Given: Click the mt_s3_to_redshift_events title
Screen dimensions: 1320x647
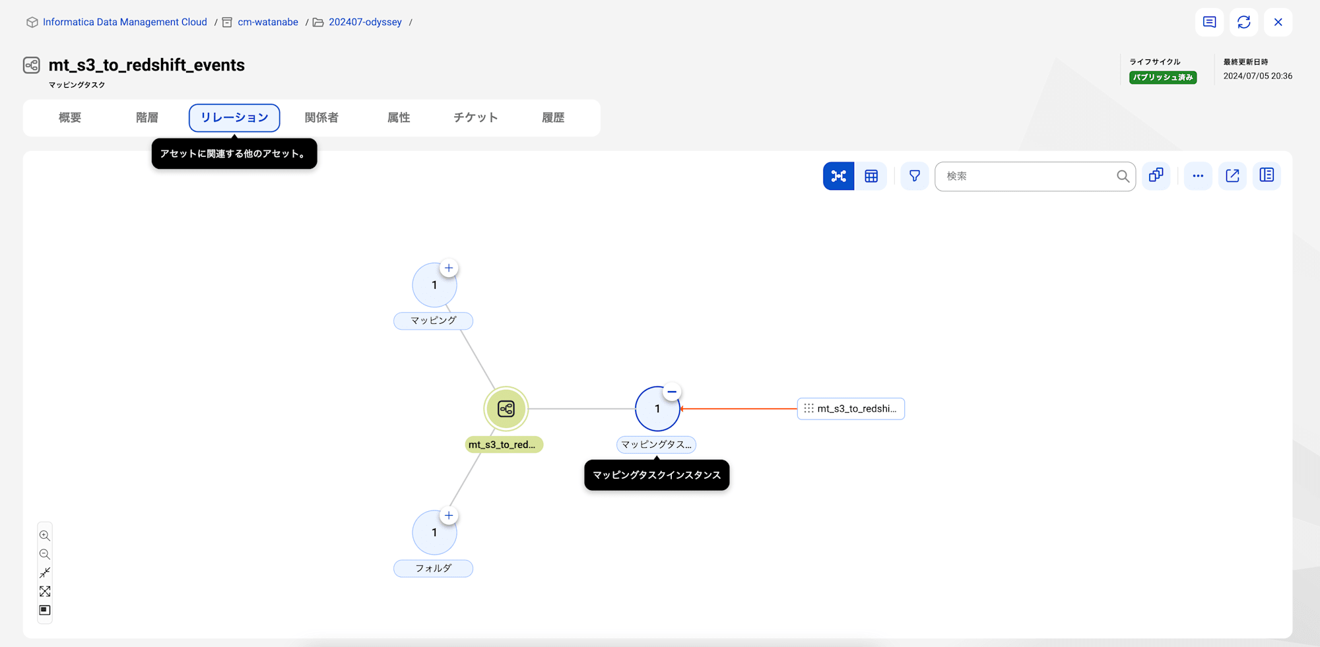Looking at the screenshot, I should 147,65.
